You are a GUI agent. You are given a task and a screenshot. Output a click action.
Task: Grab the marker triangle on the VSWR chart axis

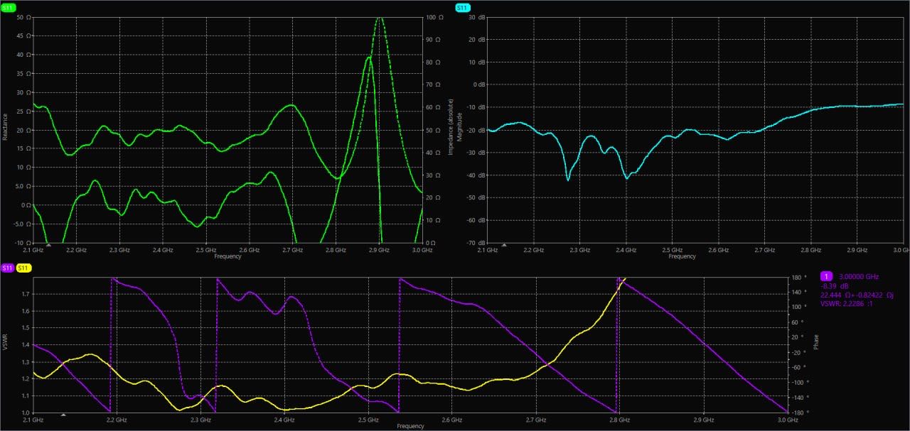click(63, 415)
